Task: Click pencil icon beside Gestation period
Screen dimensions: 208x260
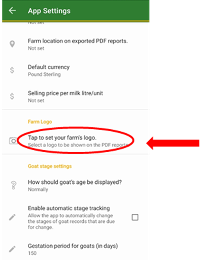Action: [12, 249]
